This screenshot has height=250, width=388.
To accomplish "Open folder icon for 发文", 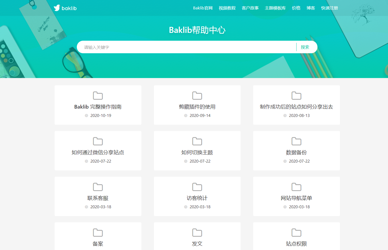I will [197, 233].
